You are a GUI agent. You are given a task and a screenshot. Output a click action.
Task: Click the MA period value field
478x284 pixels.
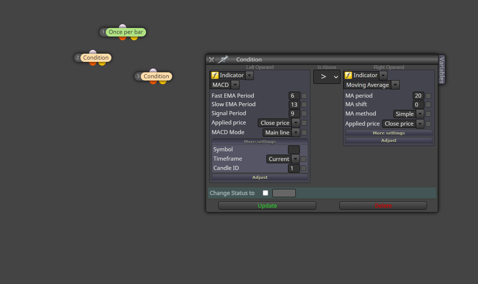click(418, 96)
